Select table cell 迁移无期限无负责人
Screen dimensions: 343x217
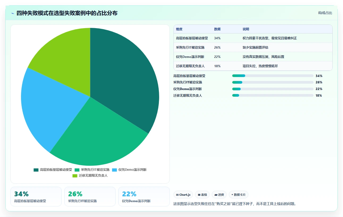[x=190, y=66]
